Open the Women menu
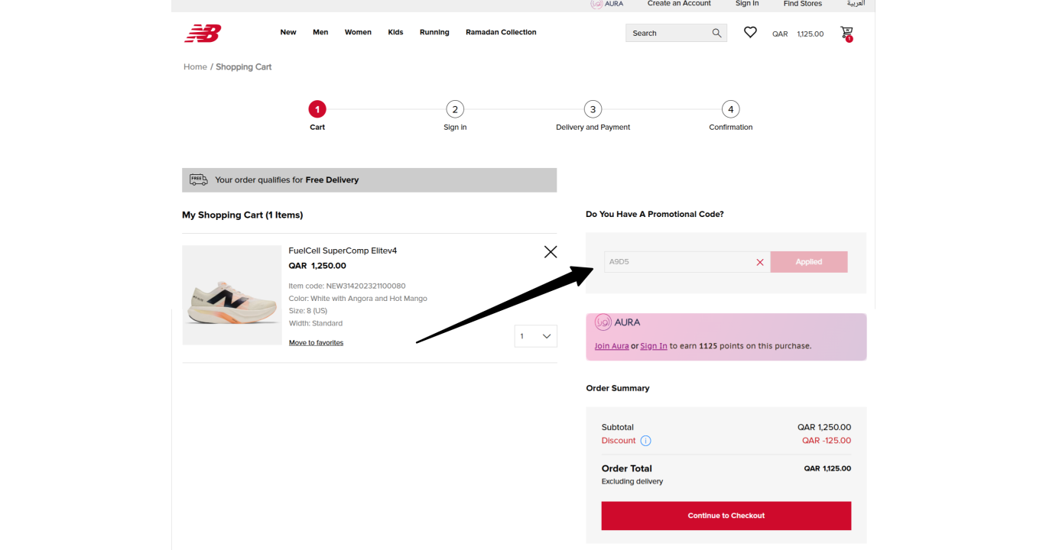Viewport: 1046px width, 550px height. point(358,32)
